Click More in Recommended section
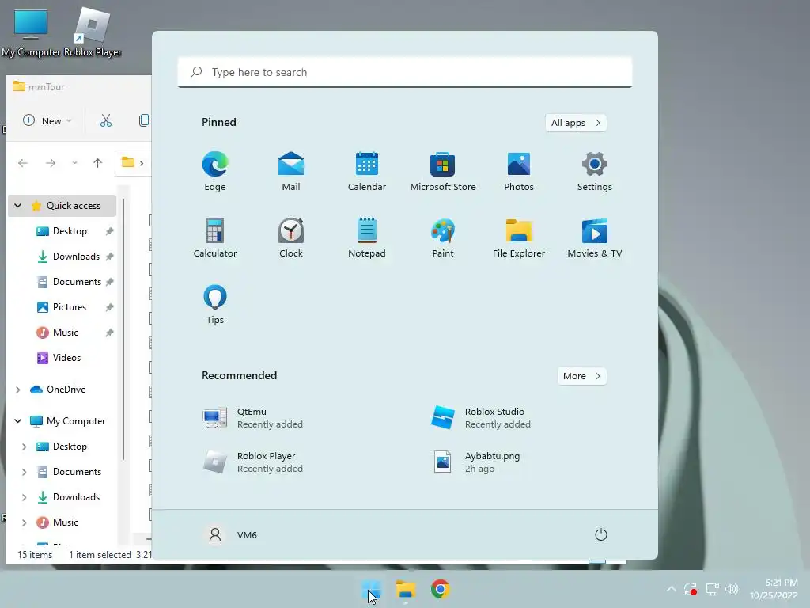This screenshot has height=608, width=810. pyautogui.click(x=581, y=376)
